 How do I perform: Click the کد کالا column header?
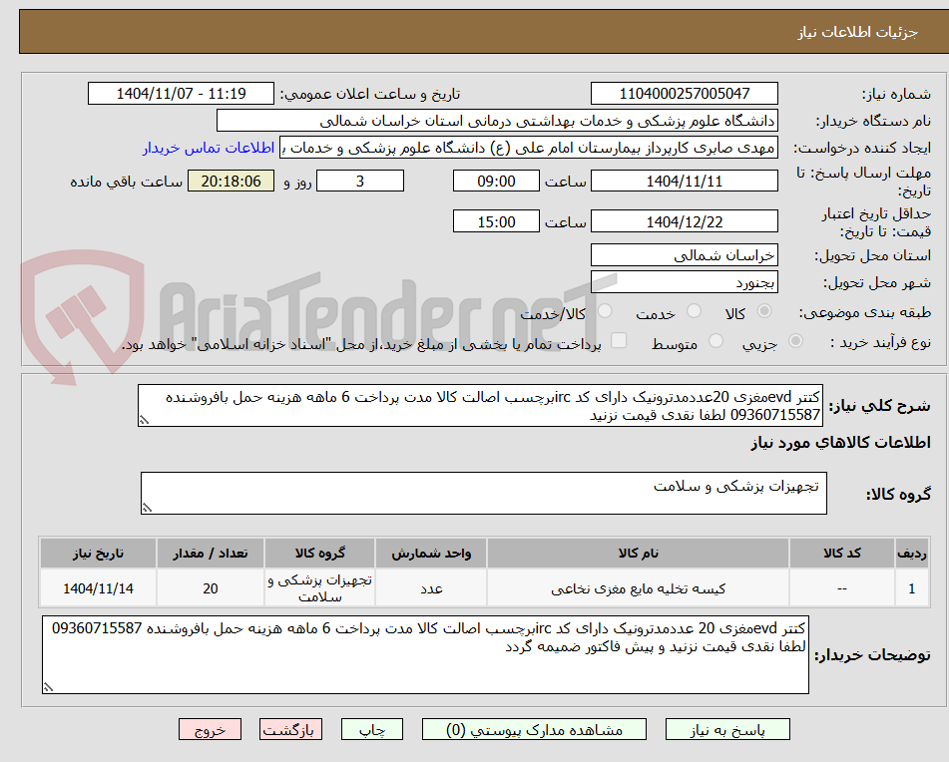pyautogui.click(x=842, y=553)
